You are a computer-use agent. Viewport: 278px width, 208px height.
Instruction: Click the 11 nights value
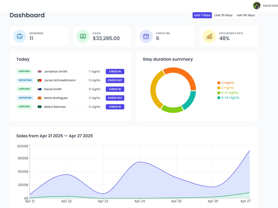95,89
